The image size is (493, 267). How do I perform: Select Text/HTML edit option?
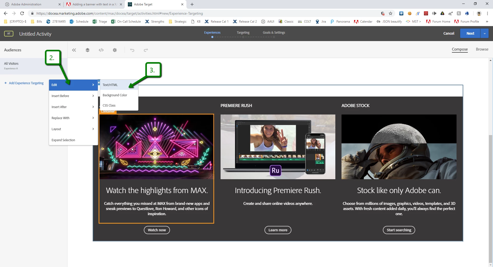pyautogui.click(x=119, y=85)
